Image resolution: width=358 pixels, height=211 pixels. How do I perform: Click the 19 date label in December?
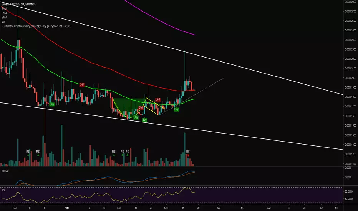[x=45, y=208]
